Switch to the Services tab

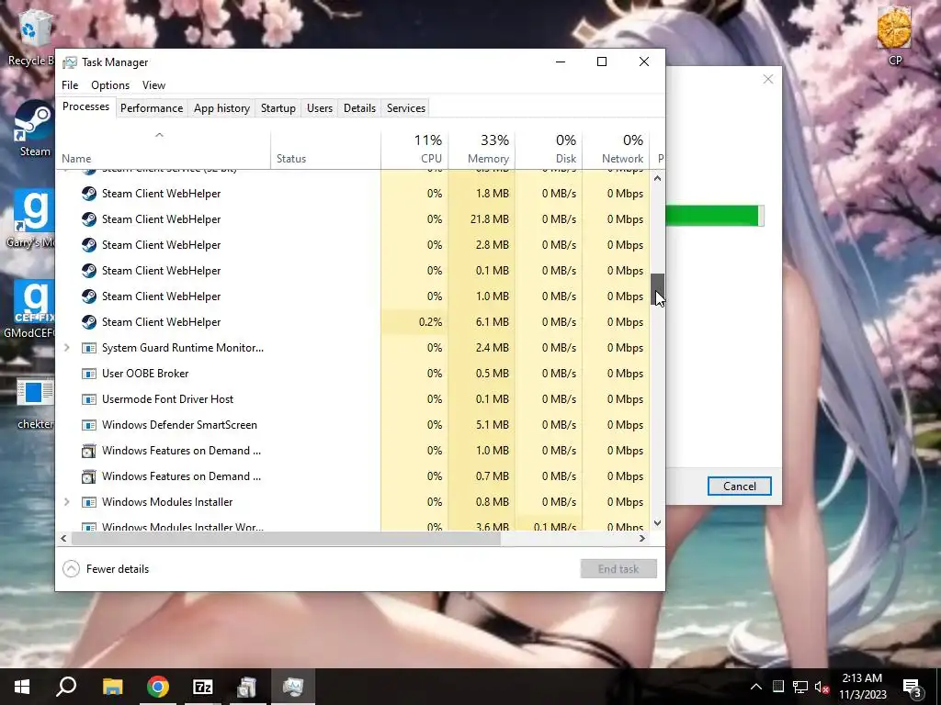(405, 108)
